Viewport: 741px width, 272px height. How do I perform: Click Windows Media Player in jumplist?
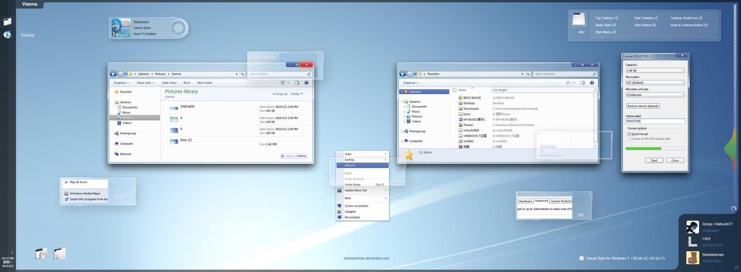(85, 194)
